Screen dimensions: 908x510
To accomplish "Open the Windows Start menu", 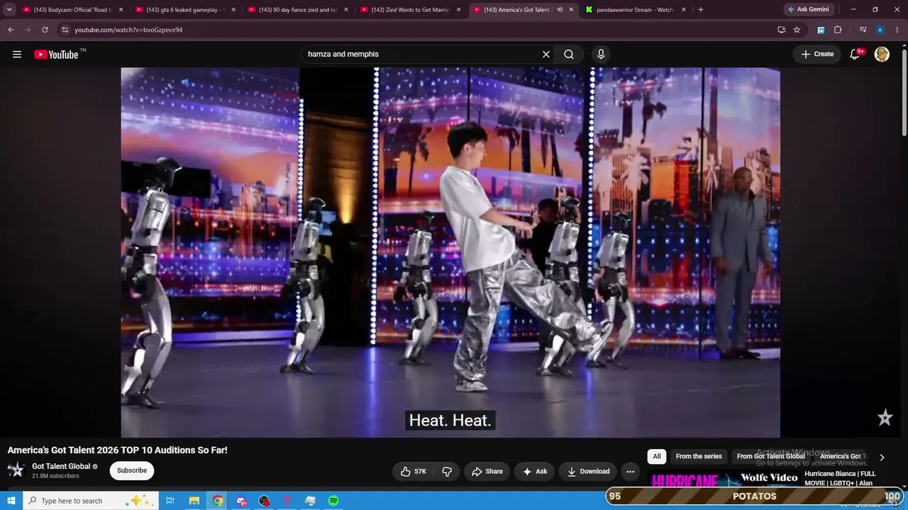I will tap(11, 501).
